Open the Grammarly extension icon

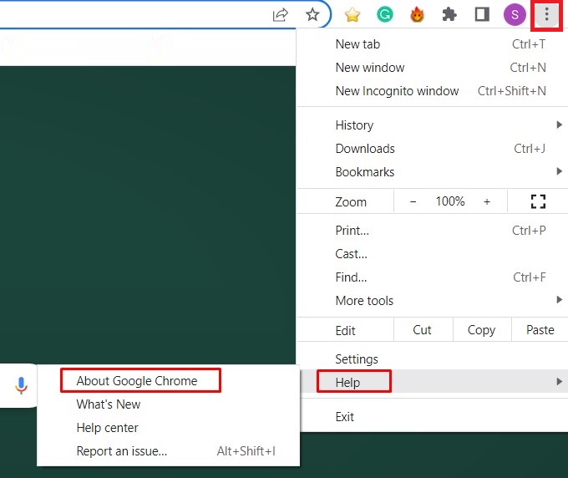point(385,15)
